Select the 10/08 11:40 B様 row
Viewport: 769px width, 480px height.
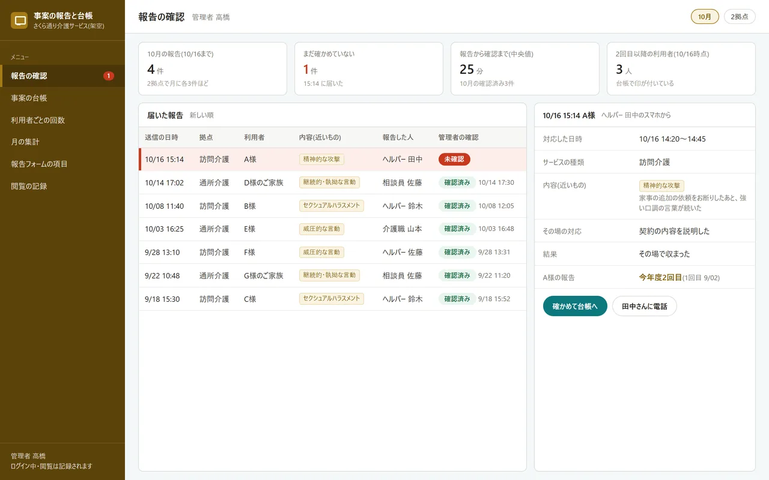332,206
